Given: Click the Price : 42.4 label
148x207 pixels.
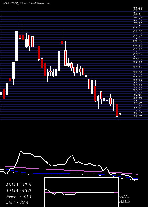Looking at the screenshot, I should click(19, 197).
